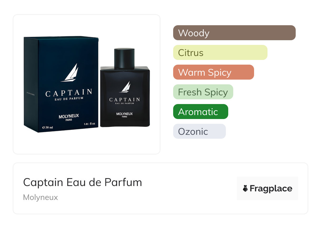Select the Citrus accord bar

coord(220,53)
